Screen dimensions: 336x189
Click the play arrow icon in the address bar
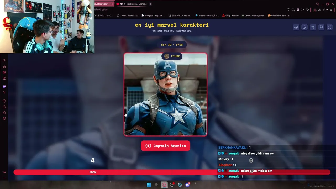[x=303, y=10]
